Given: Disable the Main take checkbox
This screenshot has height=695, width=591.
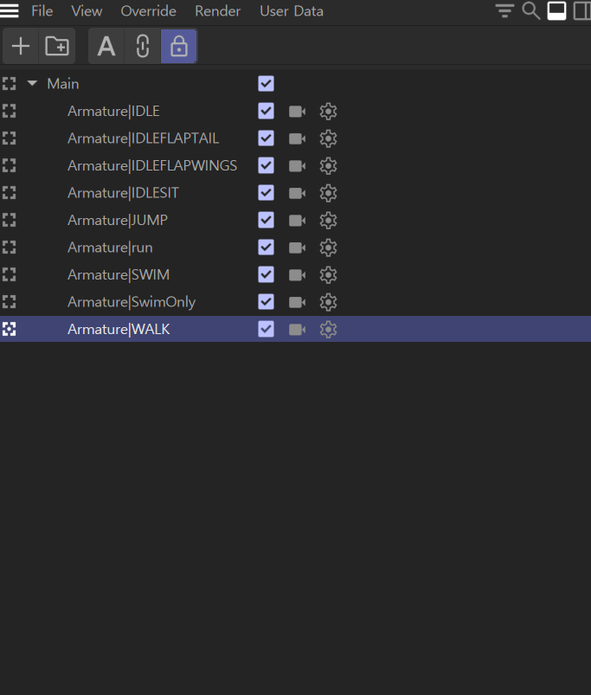Looking at the screenshot, I should point(266,84).
